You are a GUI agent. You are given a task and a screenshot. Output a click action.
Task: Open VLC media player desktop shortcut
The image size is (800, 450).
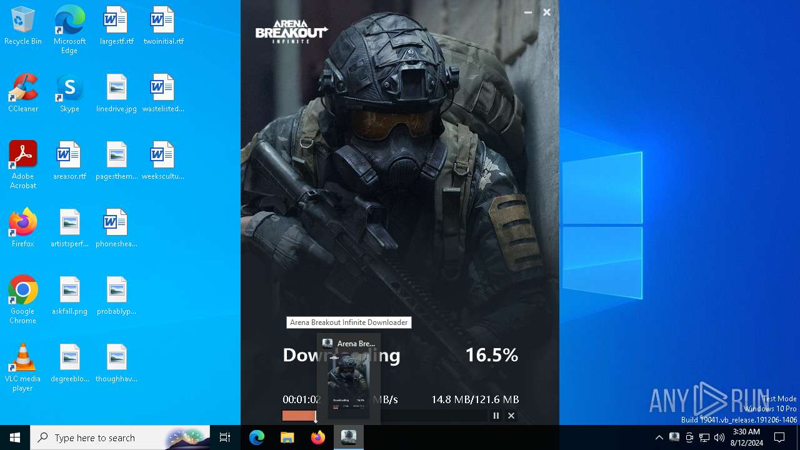[x=23, y=367]
